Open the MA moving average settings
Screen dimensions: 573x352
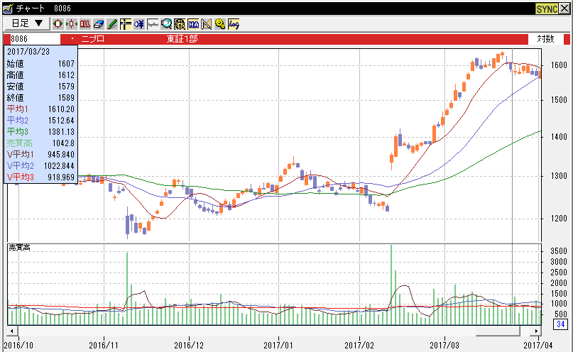point(193,23)
